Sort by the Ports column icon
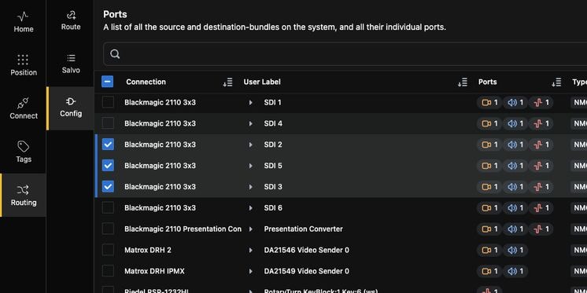587x293 pixels. pos(556,82)
